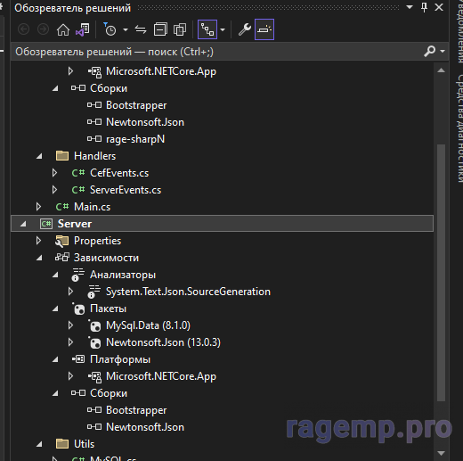Click the Home icon in Solution Explorer toolbar
463x461 pixels.
[x=63, y=29]
